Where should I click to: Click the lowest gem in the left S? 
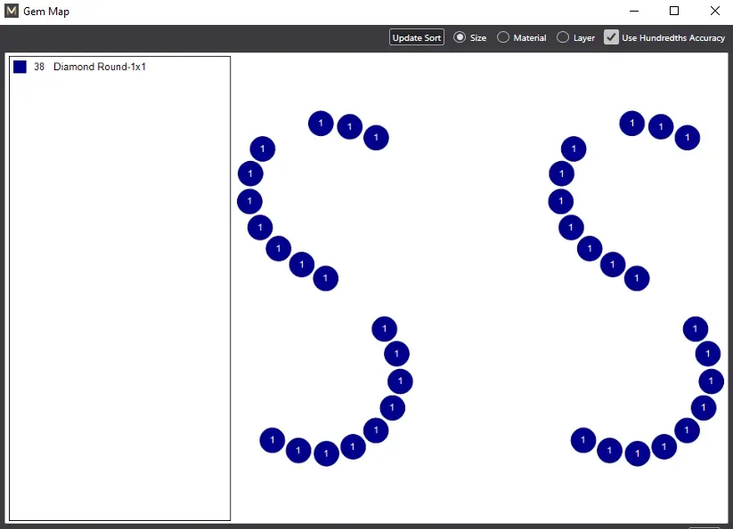(326, 453)
